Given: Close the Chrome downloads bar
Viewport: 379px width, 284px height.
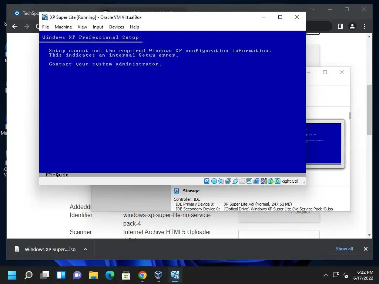Looking at the screenshot, I should [x=365, y=249].
